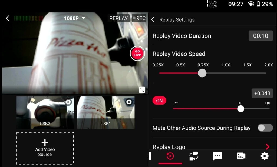
Task: Open the chat comments tab
Action: point(217,156)
